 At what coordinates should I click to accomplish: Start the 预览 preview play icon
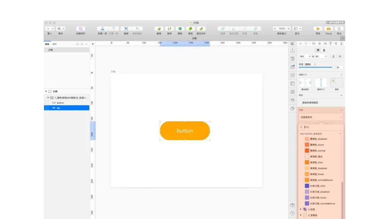coord(318,29)
